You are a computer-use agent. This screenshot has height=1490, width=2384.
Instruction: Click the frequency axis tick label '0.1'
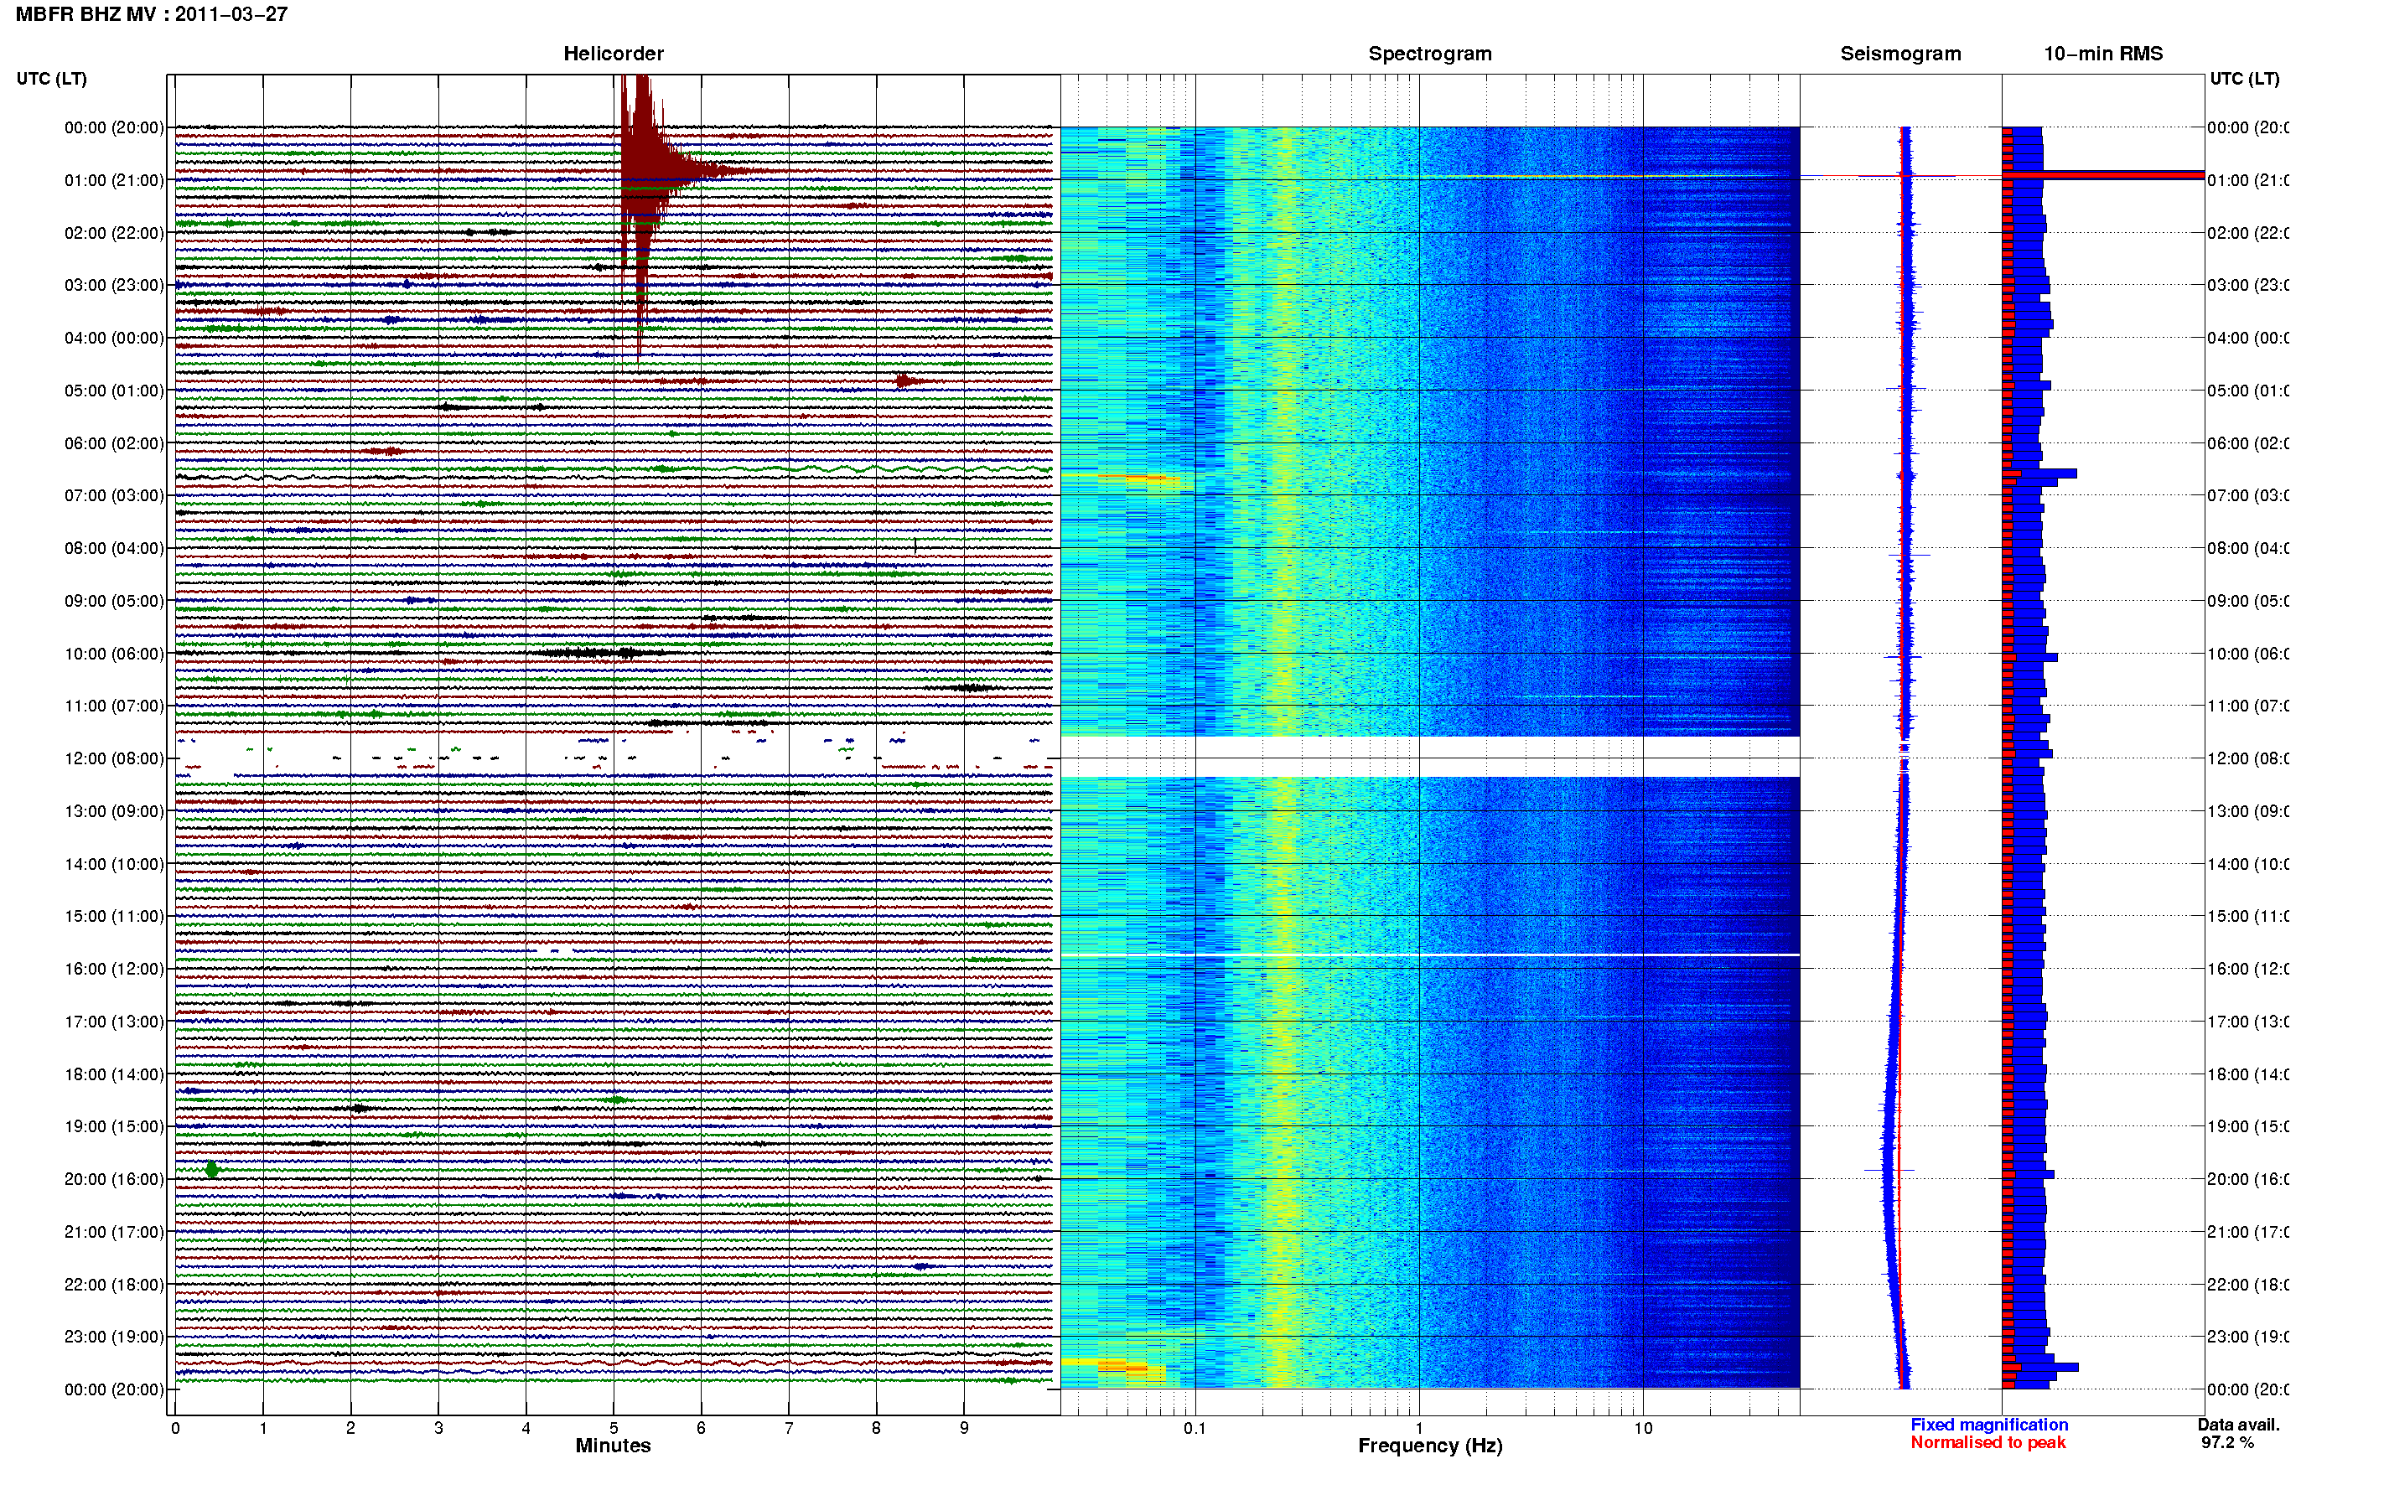[x=1195, y=1427]
